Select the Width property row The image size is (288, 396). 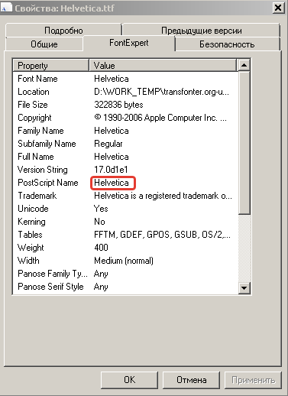[125, 261]
